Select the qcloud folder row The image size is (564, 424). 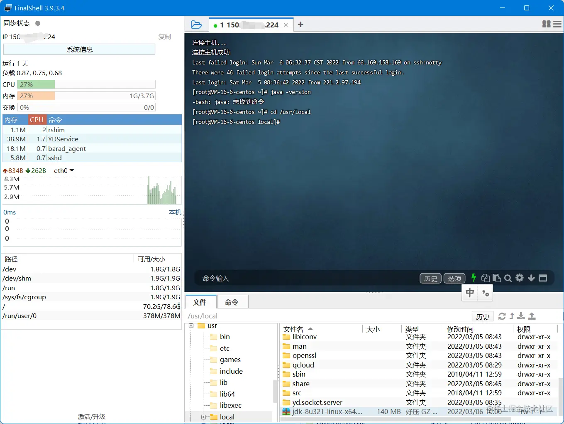point(419,365)
